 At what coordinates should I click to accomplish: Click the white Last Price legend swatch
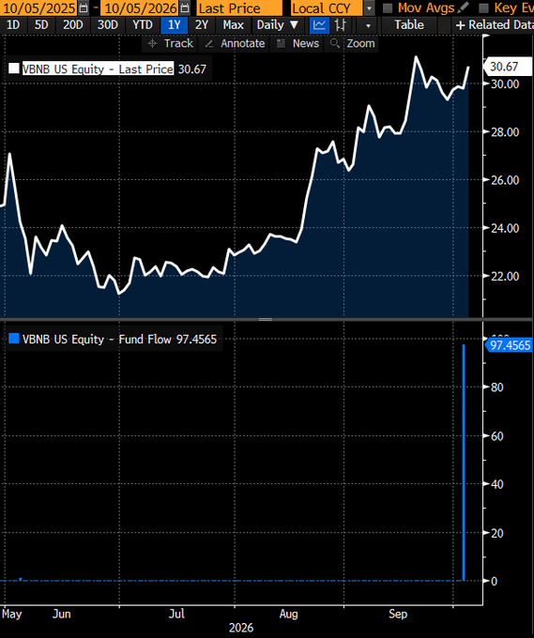14,68
